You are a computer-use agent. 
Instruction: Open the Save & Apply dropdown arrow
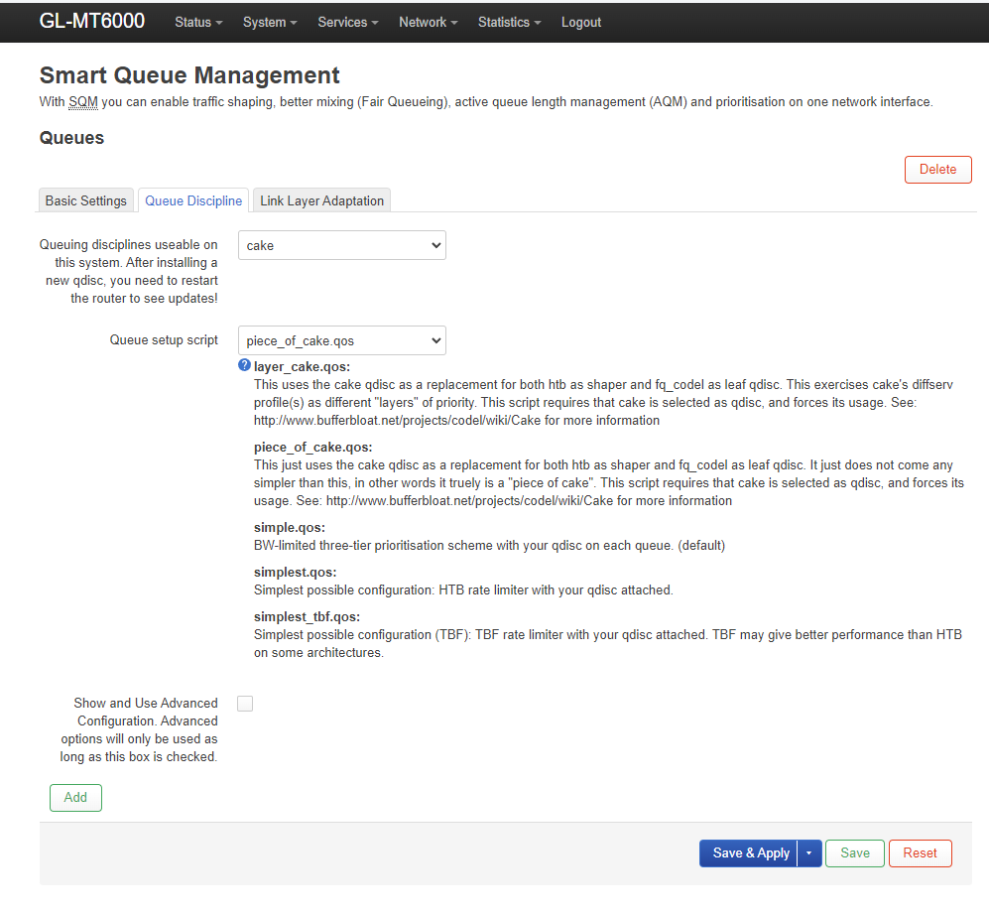point(809,853)
